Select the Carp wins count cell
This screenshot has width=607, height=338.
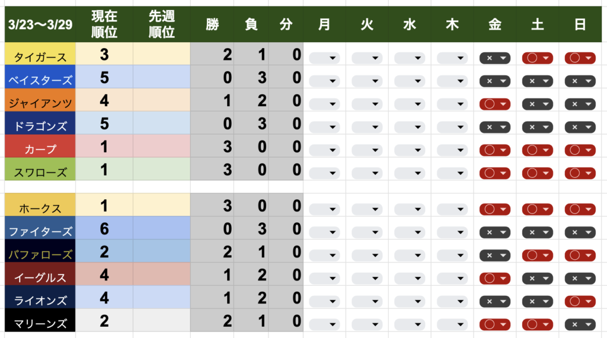pyautogui.click(x=213, y=146)
